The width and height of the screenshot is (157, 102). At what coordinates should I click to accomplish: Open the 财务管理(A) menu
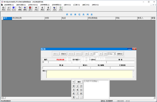click(57, 5)
